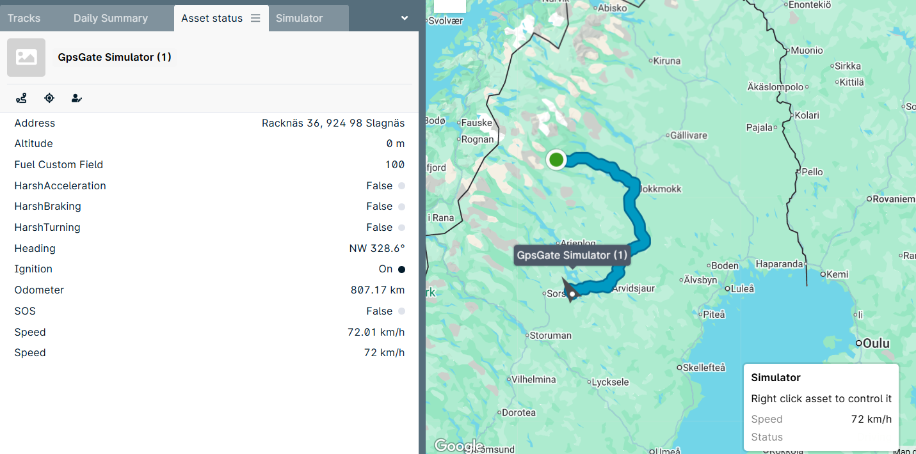Click Älvsbyn on the map

[700, 280]
